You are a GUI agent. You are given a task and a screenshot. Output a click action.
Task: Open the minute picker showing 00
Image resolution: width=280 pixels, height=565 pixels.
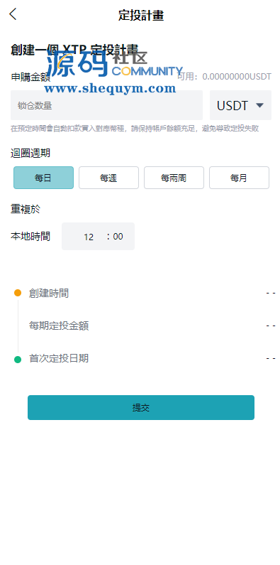118,237
